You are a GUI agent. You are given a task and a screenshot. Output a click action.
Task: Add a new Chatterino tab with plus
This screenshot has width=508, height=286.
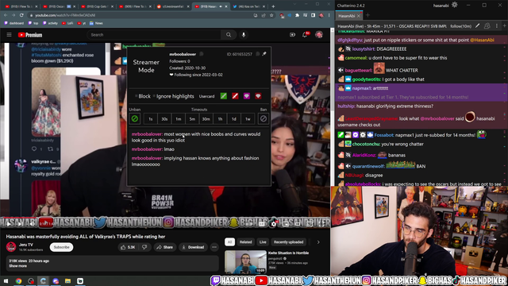(368, 15)
